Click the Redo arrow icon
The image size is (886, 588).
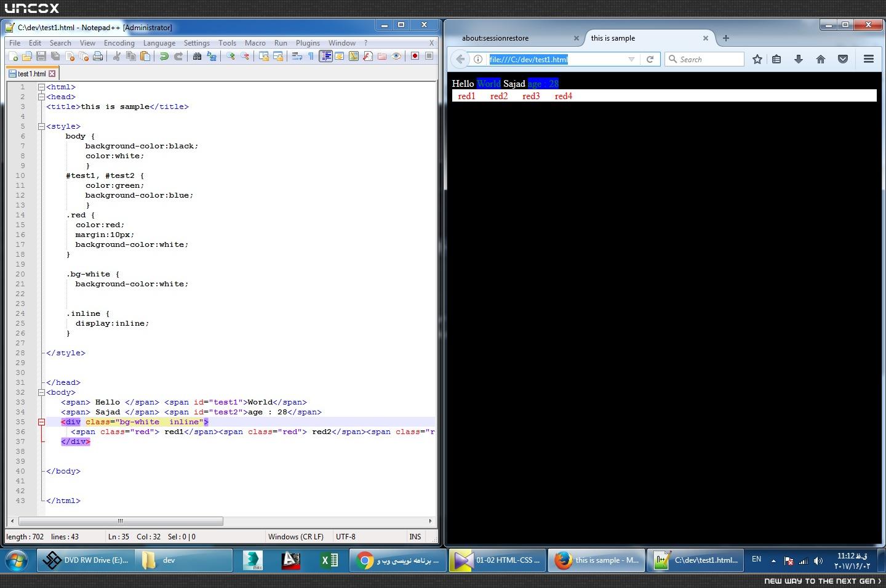click(x=178, y=57)
